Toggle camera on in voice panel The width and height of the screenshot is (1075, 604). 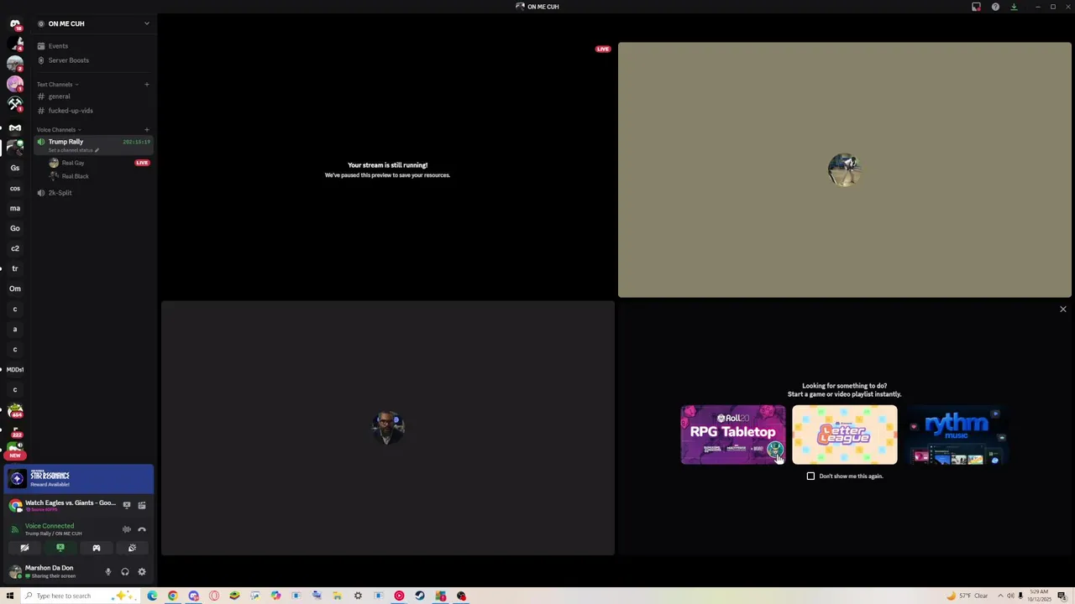pyautogui.click(x=24, y=548)
